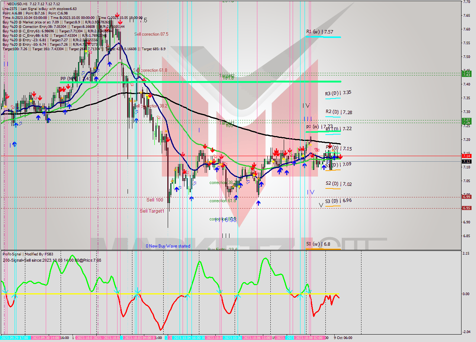Click the 6.85 price scale label
Screen dimensions: 476x342
[x=467, y=236]
